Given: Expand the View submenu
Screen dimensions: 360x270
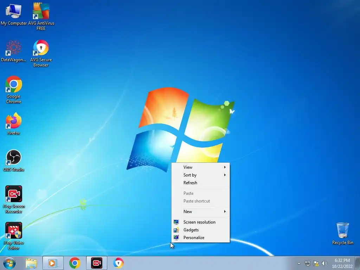Looking at the screenshot, I should click(x=201, y=167).
